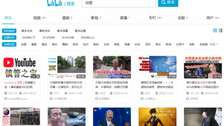Open the 用户 tab

pyautogui.click(x=213, y=18)
